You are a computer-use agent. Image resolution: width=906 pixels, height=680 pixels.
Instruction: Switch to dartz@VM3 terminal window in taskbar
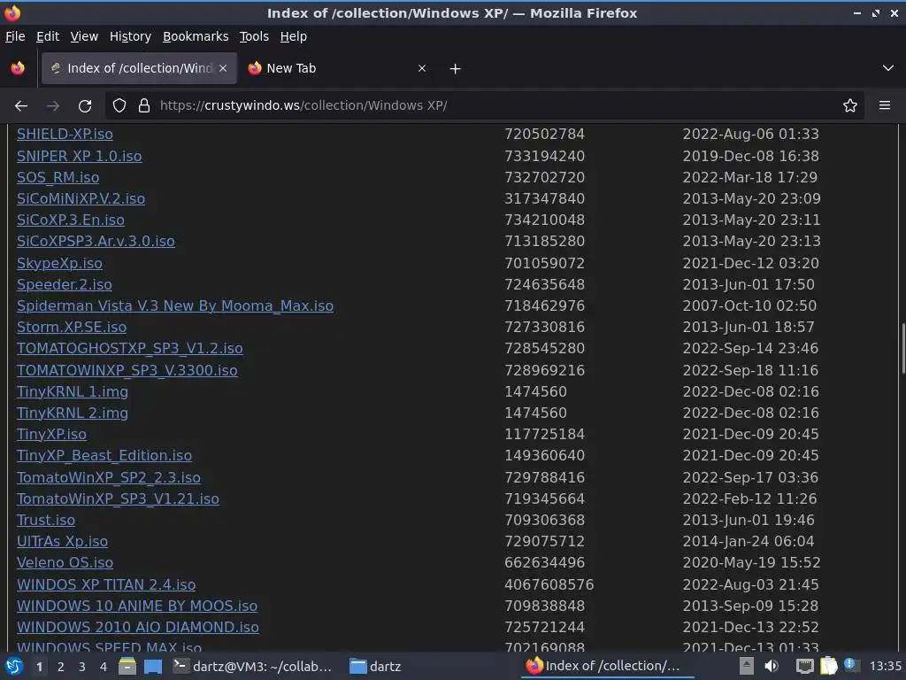(x=254, y=667)
